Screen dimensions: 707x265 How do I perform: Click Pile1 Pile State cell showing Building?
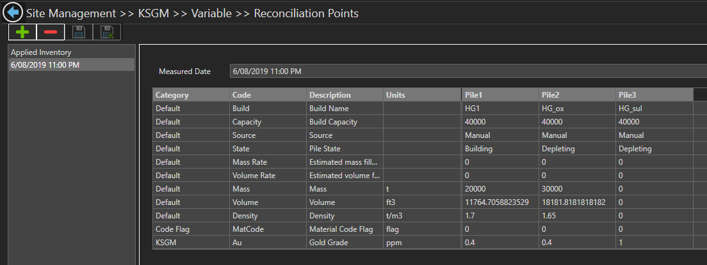click(500, 149)
